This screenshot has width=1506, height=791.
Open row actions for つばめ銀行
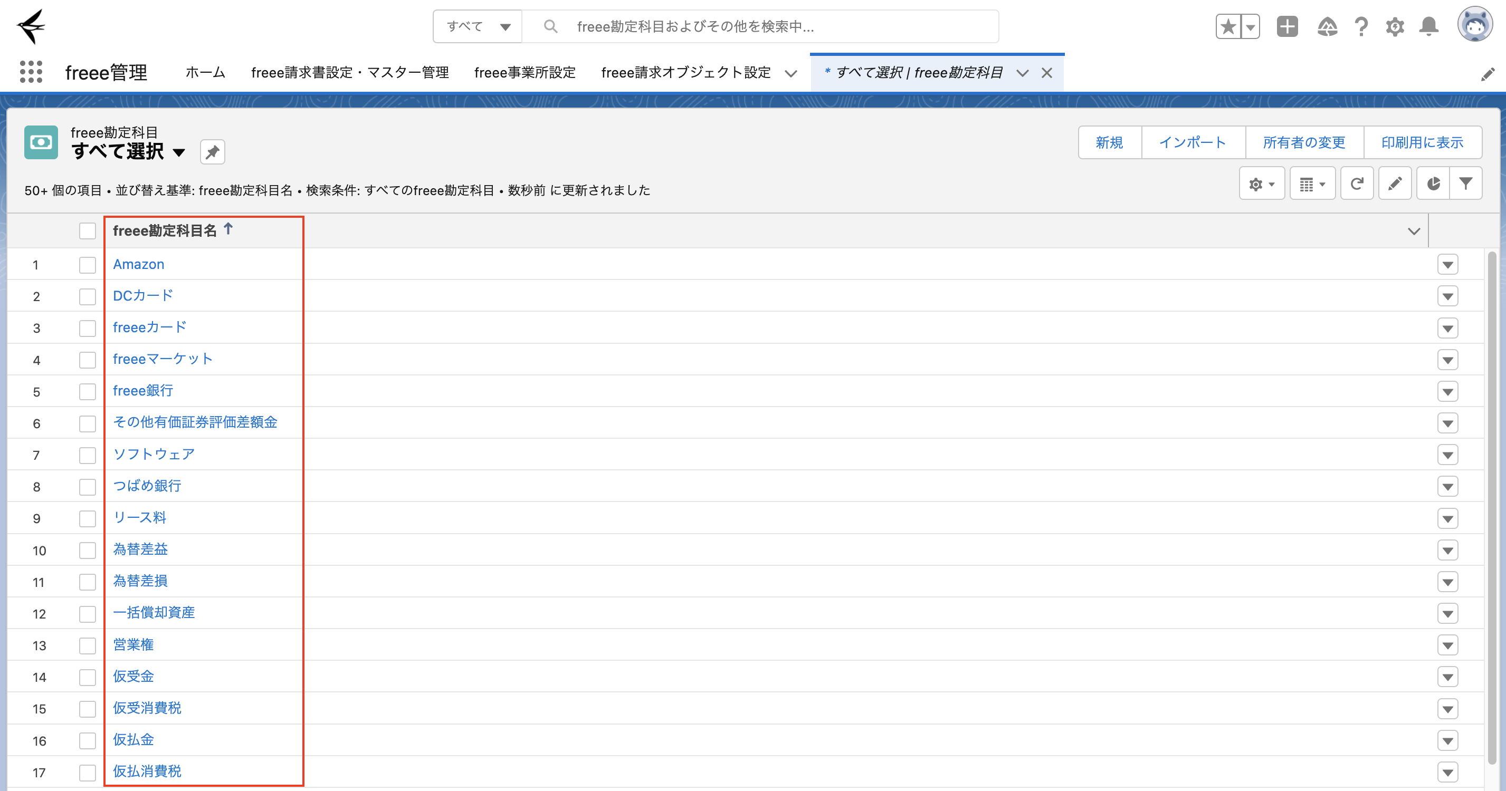pos(1447,487)
